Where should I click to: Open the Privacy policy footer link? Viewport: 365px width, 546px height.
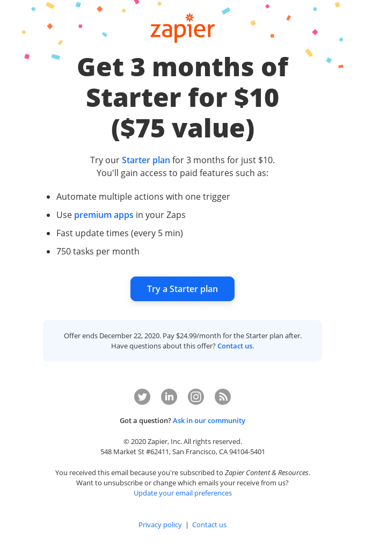pyautogui.click(x=160, y=525)
